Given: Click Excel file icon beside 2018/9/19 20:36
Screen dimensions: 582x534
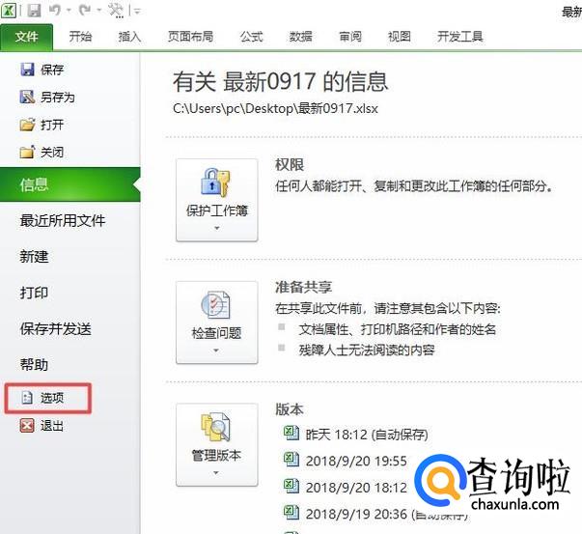Looking at the screenshot, I should coord(291,513).
